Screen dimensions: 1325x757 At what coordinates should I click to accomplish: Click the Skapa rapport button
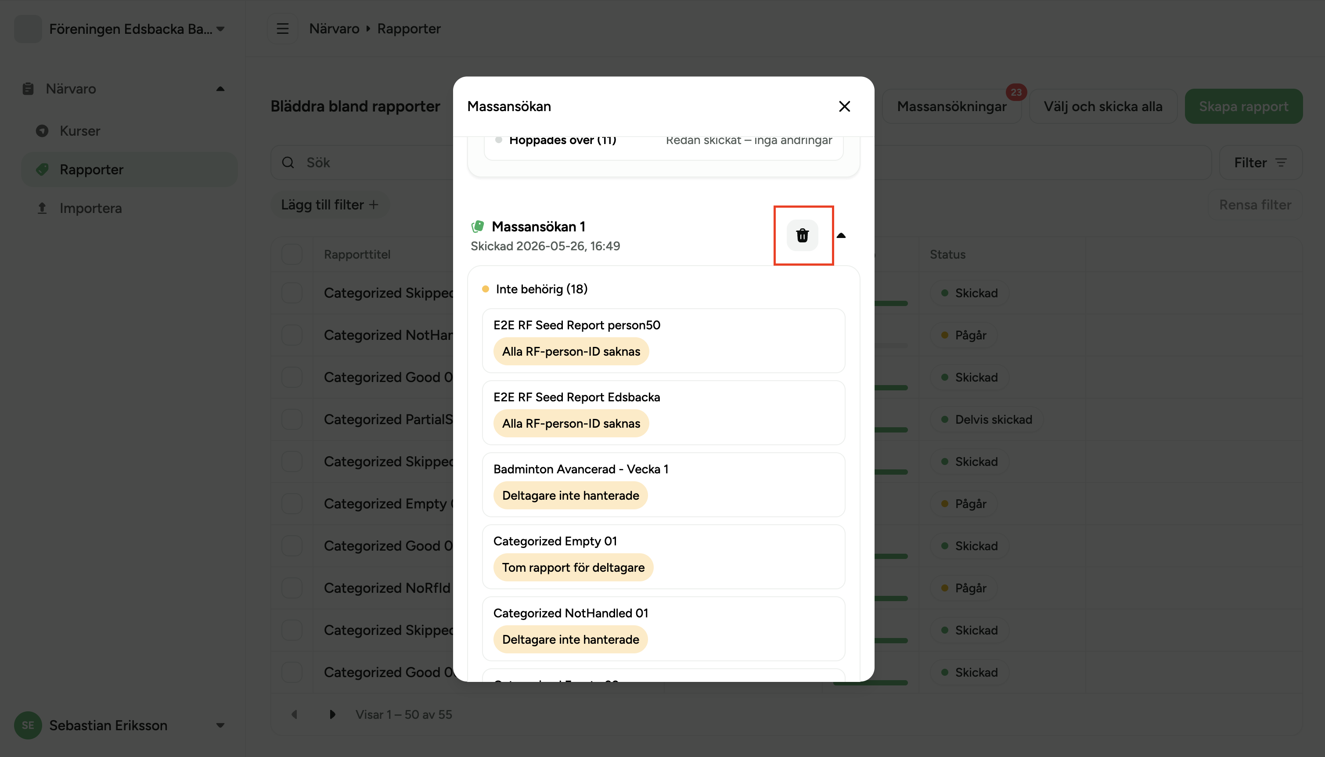click(x=1243, y=106)
